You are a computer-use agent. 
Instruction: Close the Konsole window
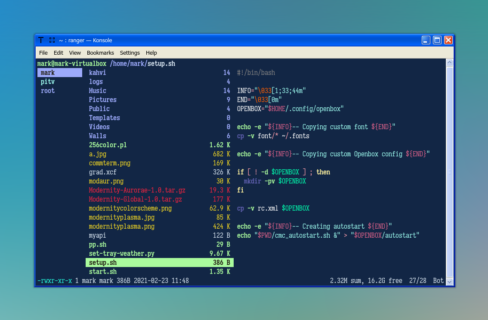coord(448,40)
